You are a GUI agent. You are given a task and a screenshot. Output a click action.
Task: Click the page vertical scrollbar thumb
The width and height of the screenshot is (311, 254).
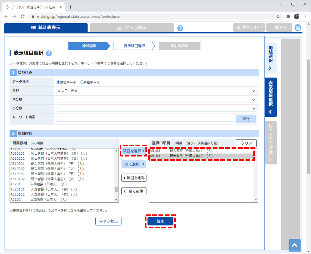point(309,117)
